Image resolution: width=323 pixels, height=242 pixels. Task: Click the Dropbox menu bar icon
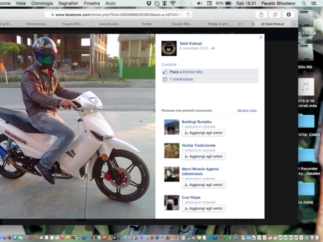149,3
